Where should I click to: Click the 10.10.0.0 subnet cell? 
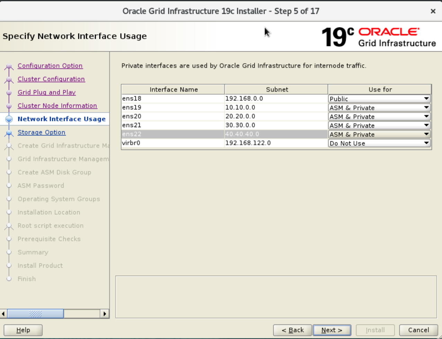(x=276, y=108)
